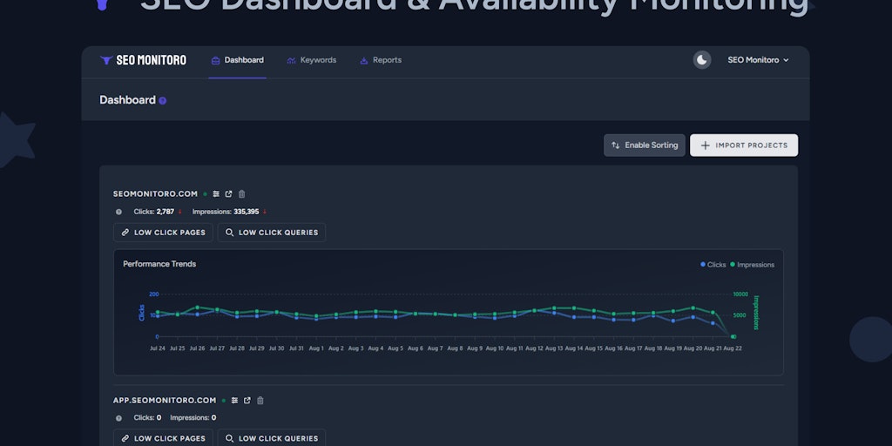The image size is (892, 446).
Task: Click Low Click Queries for app.seomonitoro.com
Action: 272,438
